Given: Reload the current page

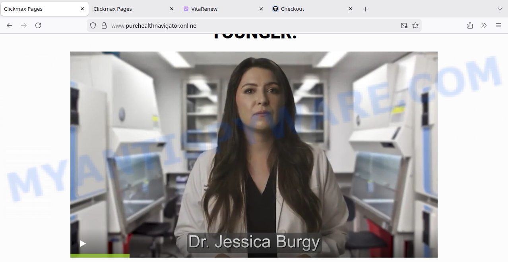Looking at the screenshot, I should (38, 25).
